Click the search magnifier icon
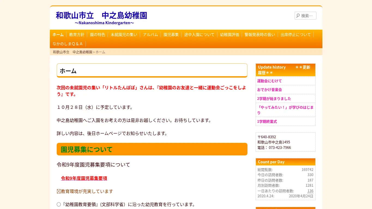Image resolution: width=372 pixels, height=209 pixels. click(x=298, y=16)
